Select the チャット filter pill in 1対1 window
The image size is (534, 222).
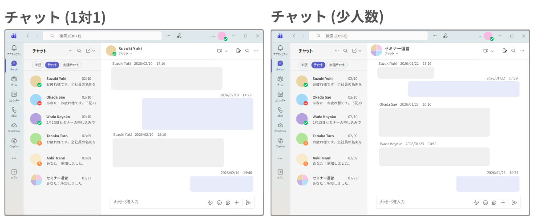point(52,65)
